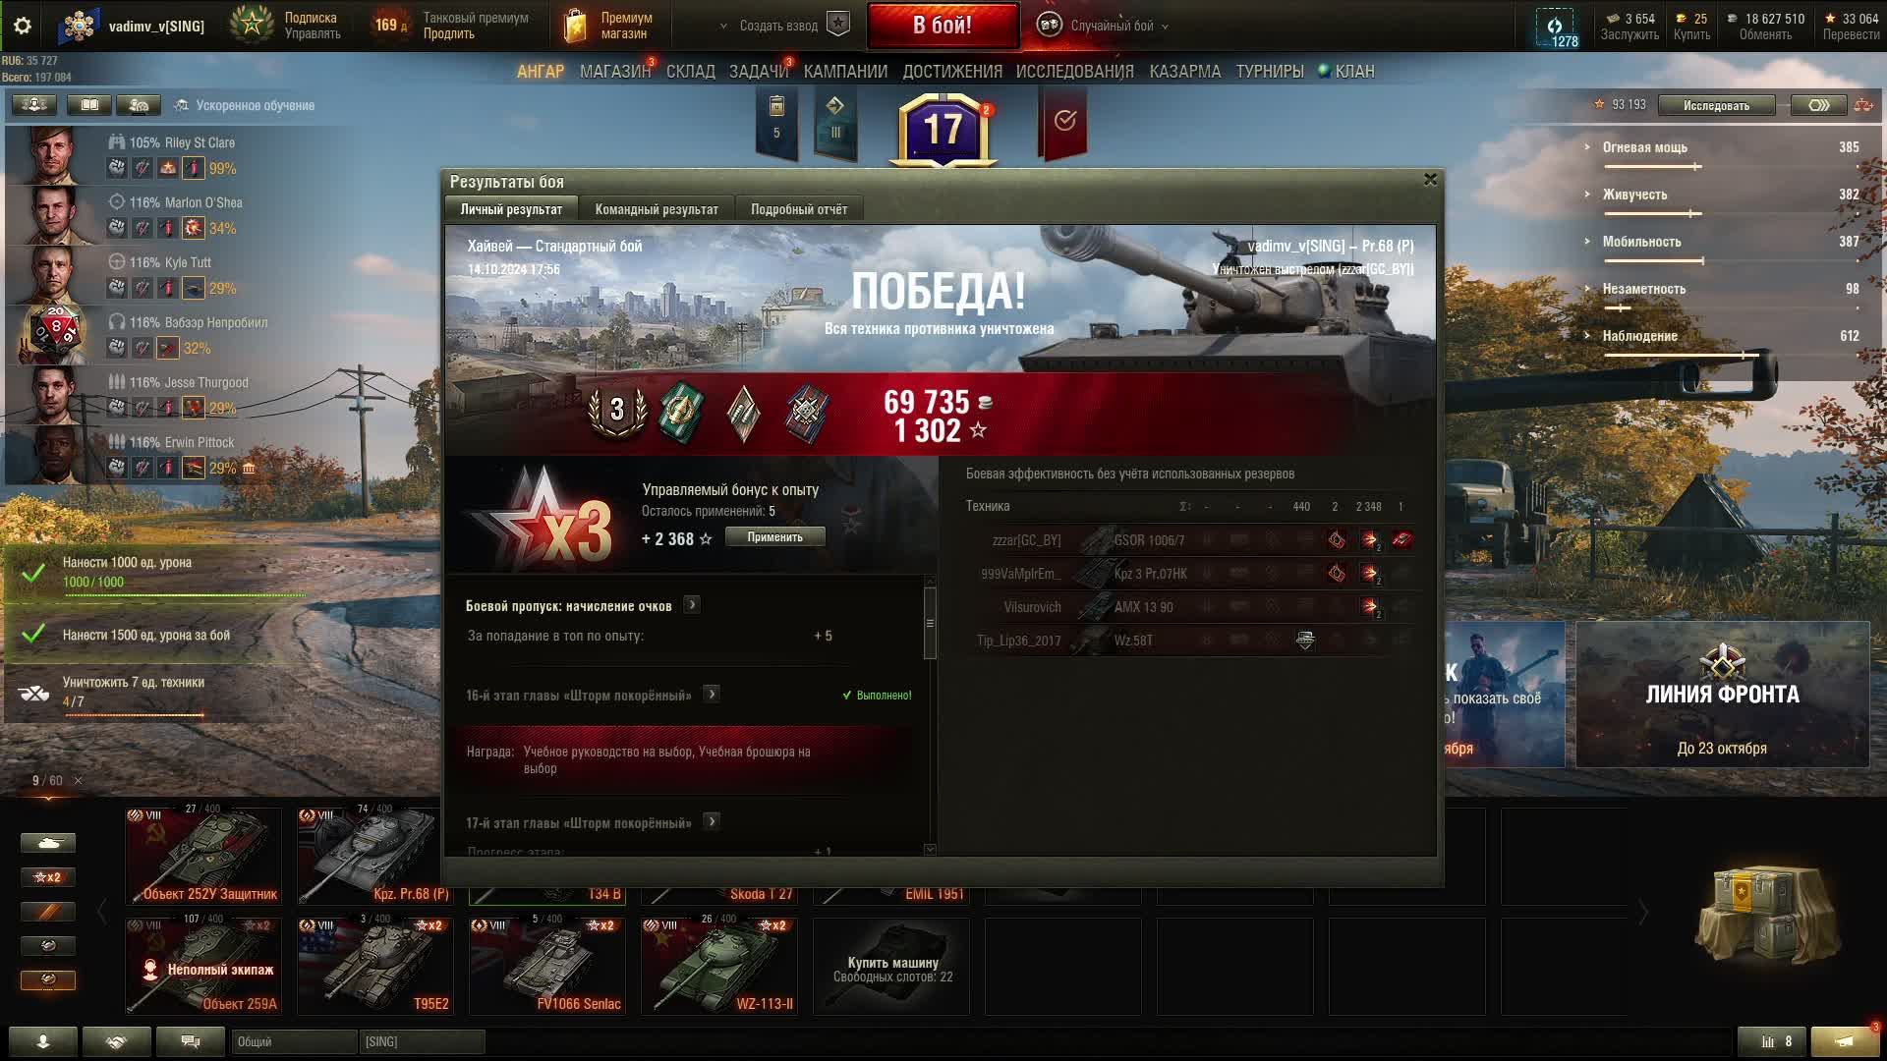Open Подробный отчёт tab
Viewport: 1887px width, 1061px height.
pyautogui.click(x=798, y=209)
